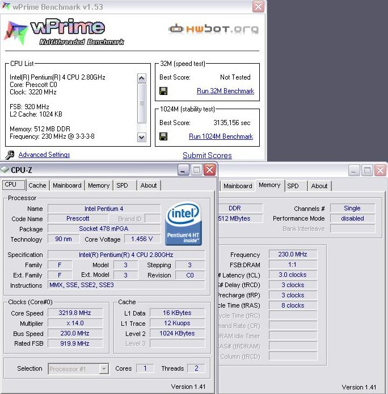388x394 pixels.
Task: Click the Package value Socket 478 mPGA
Action: coord(104,229)
